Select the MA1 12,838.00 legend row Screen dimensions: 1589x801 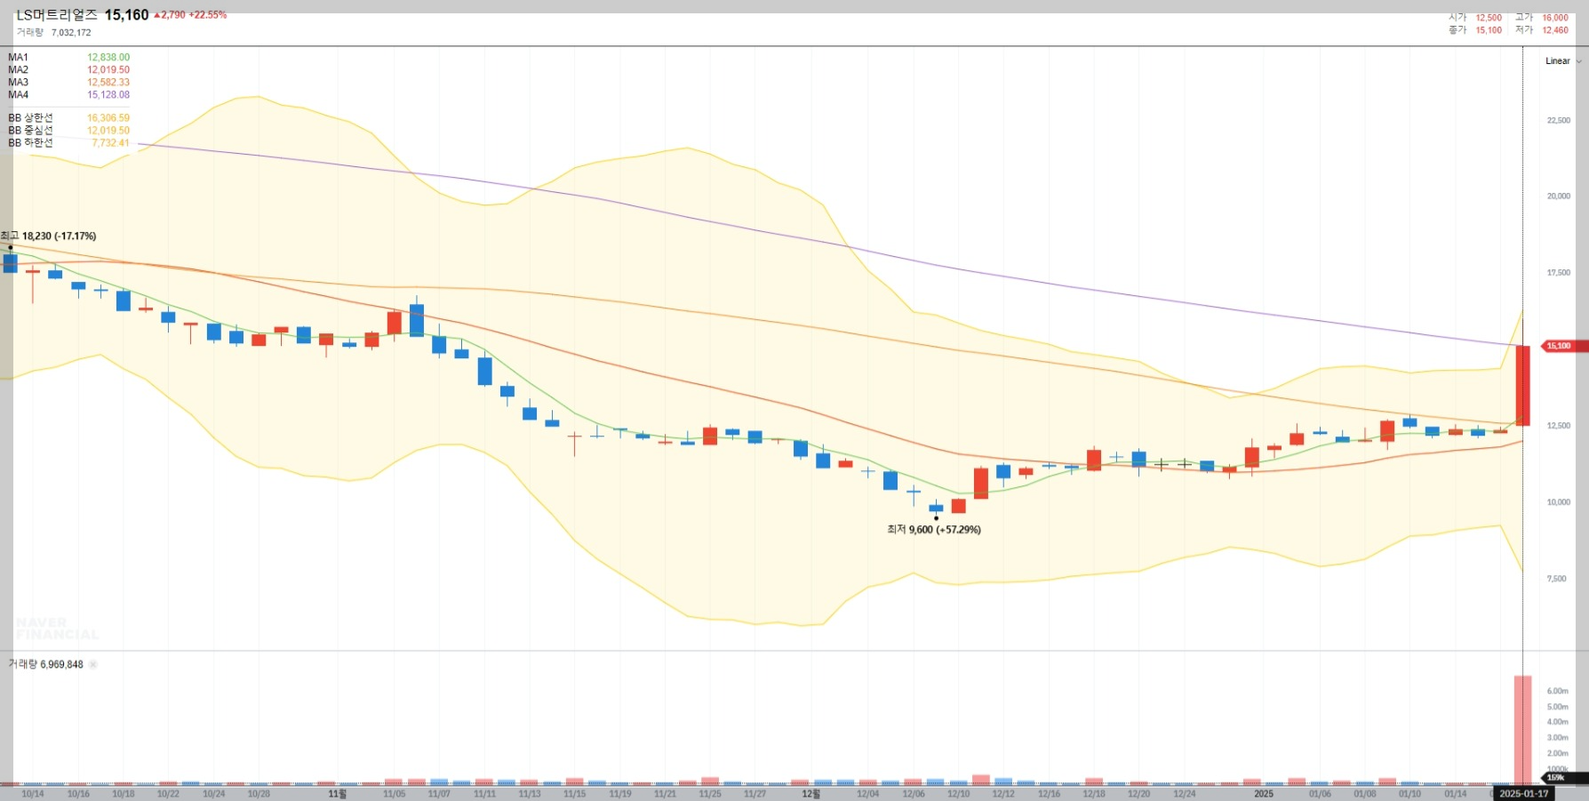tap(68, 58)
